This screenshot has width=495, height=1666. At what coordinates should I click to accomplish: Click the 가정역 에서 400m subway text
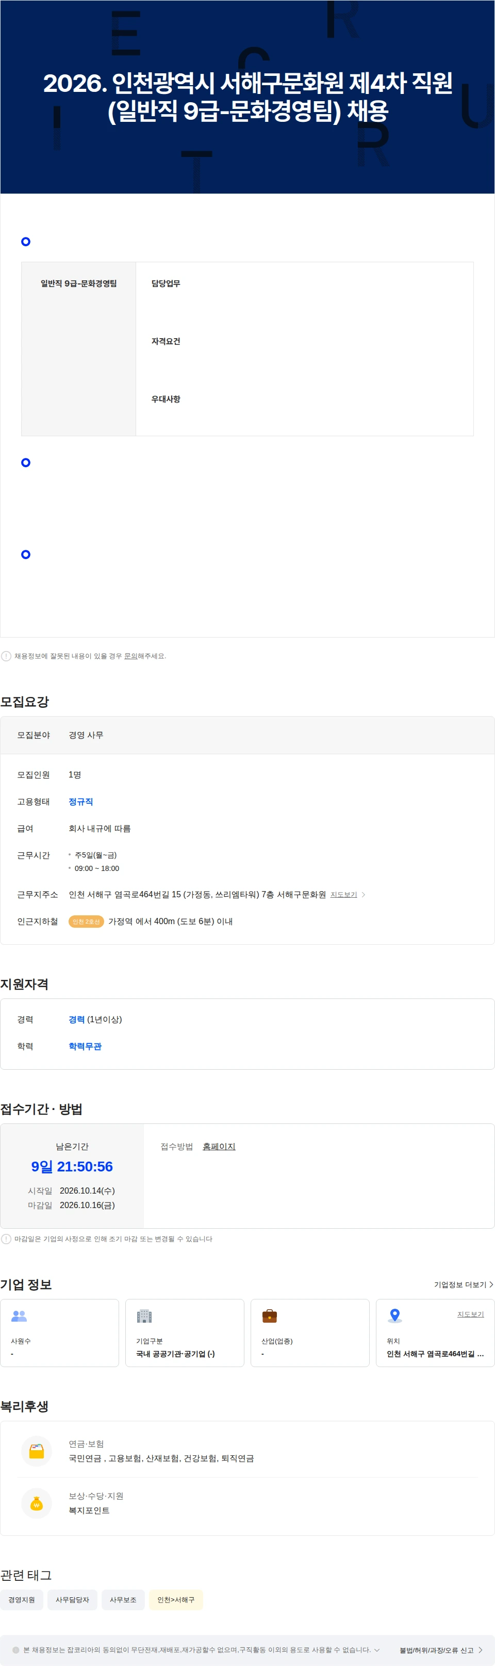point(170,921)
